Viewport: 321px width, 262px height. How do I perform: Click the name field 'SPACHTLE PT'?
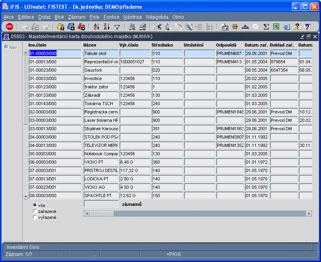coord(101,196)
